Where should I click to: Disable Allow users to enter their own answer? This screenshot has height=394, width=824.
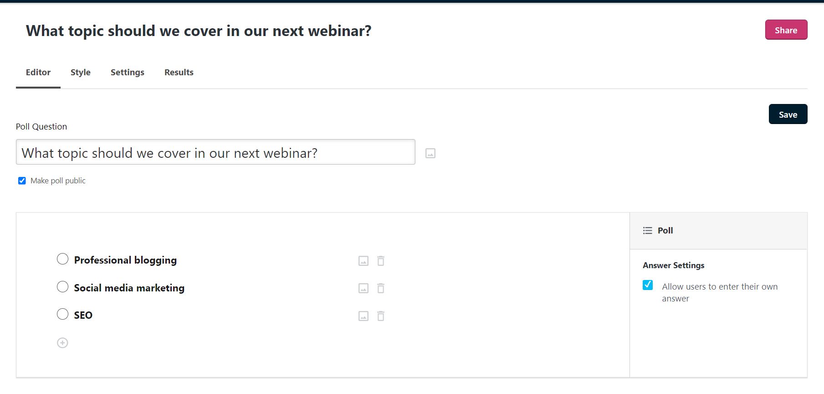click(x=648, y=285)
